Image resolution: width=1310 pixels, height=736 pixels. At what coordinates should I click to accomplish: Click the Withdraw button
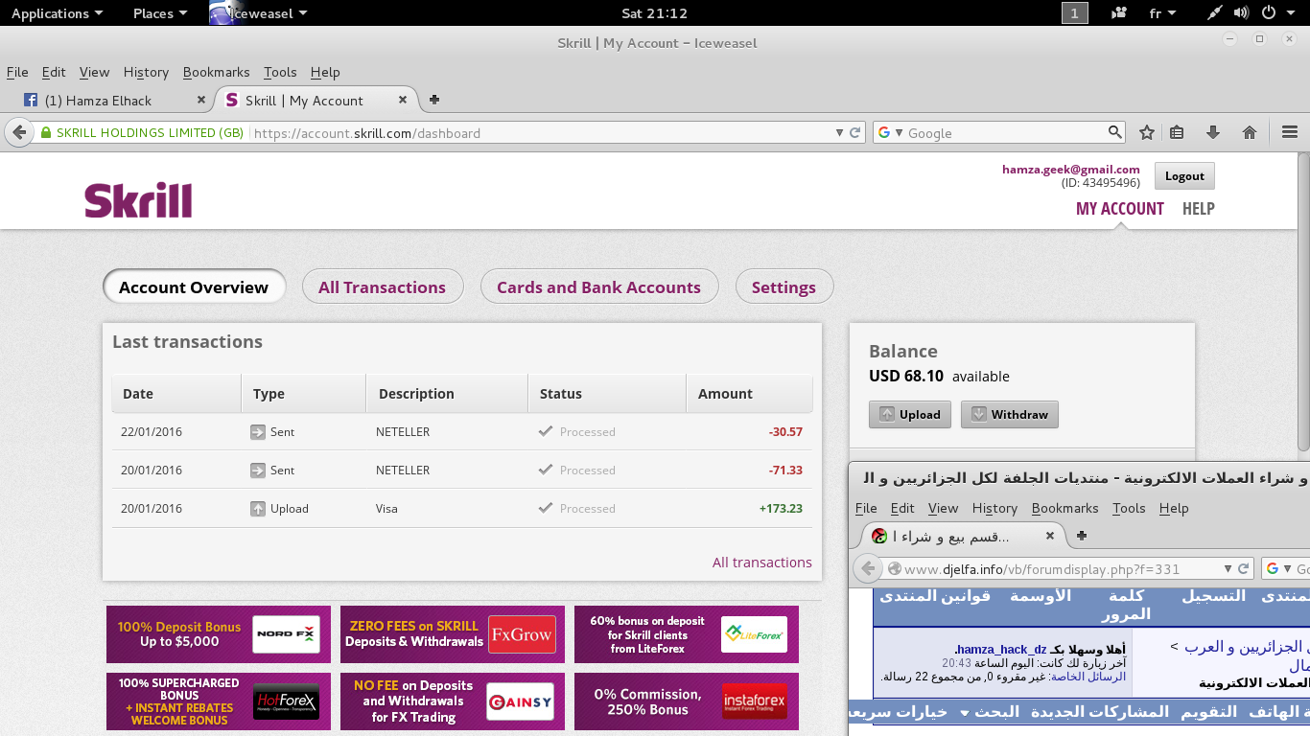tap(1010, 415)
